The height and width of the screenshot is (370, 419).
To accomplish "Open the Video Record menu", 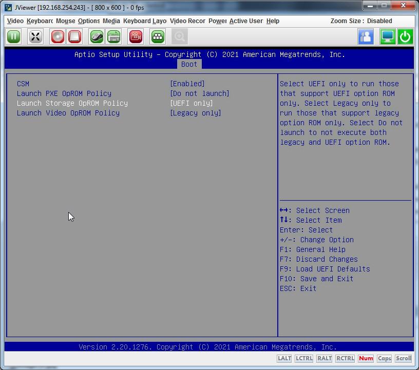I will pyautogui.click(x=187, y=21).
